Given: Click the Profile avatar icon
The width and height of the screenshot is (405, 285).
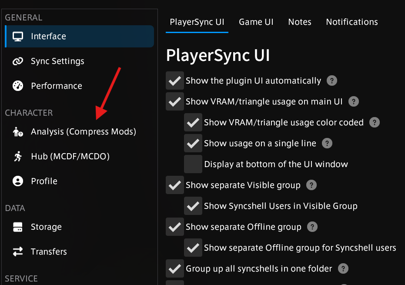Looking at the screenshot, I should [18, 181].
